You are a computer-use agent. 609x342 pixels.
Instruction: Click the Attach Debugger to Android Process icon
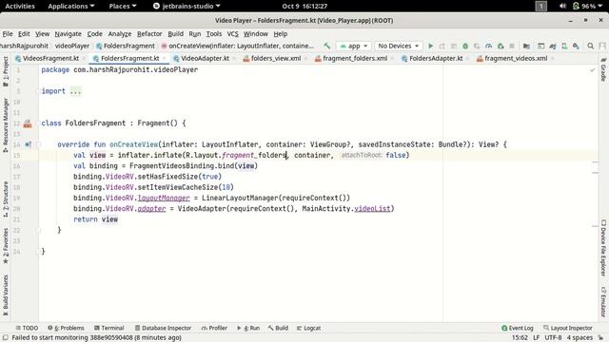(x=501, y=46)
